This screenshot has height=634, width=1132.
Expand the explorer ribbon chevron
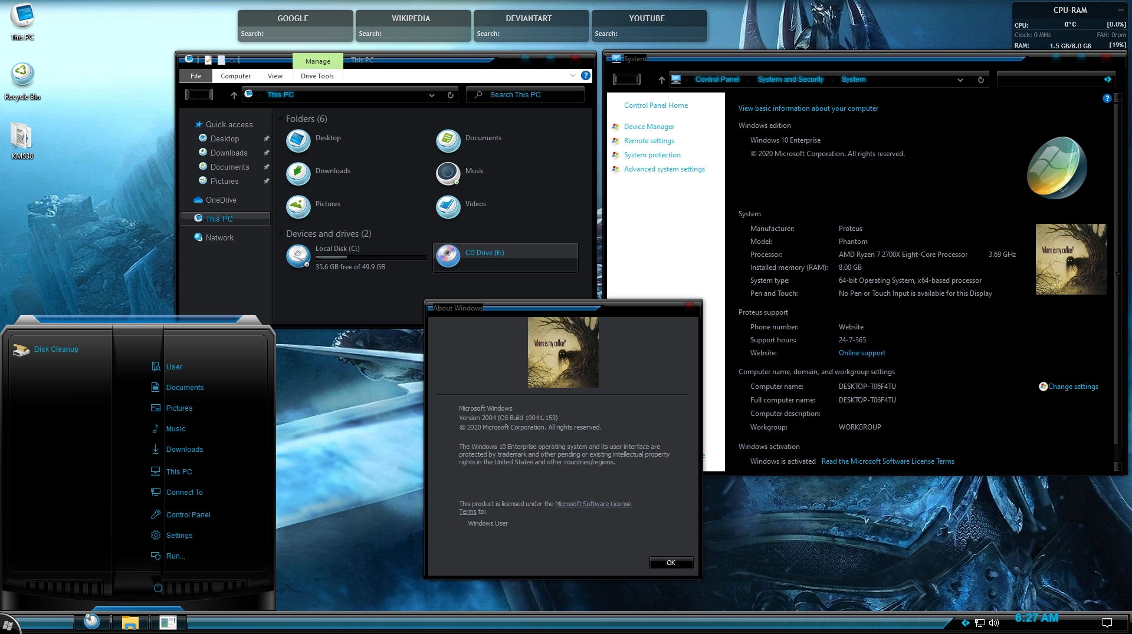click(x=572, y=75)
